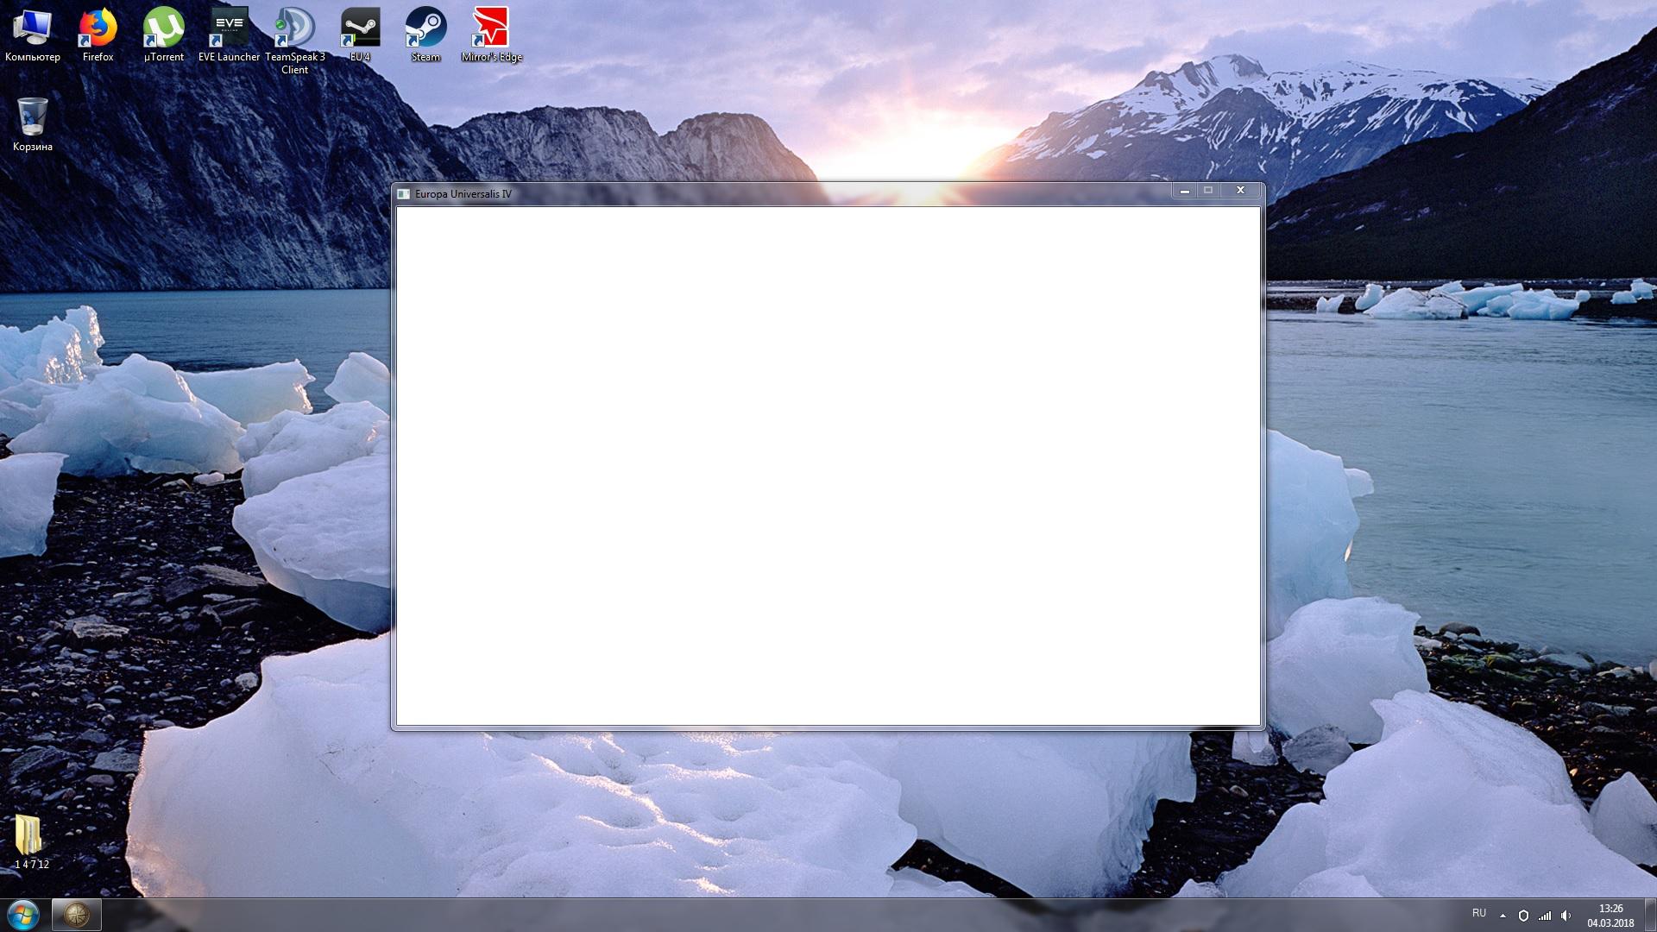Select the EVE Launcher desktop shortcut
1657x932 pixels.
click(x=229, y=35)
